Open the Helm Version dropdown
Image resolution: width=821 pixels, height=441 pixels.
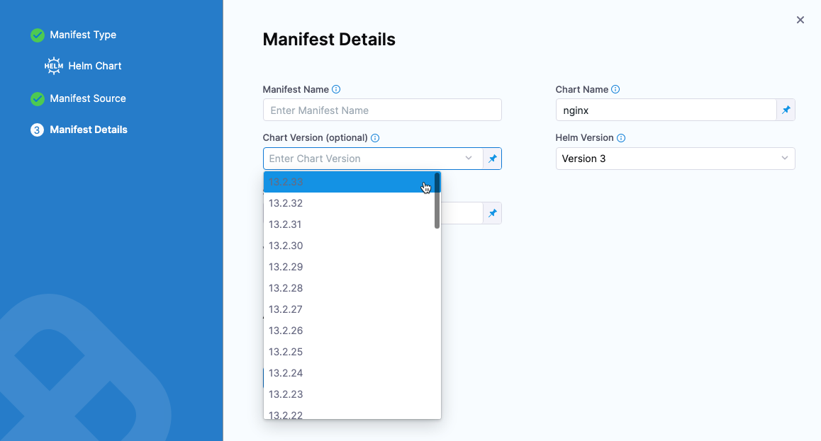click(x=674, y=159)
